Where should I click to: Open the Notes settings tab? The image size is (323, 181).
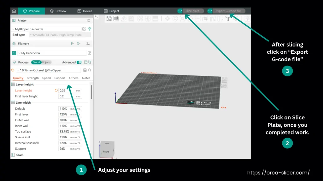(86, 78)
